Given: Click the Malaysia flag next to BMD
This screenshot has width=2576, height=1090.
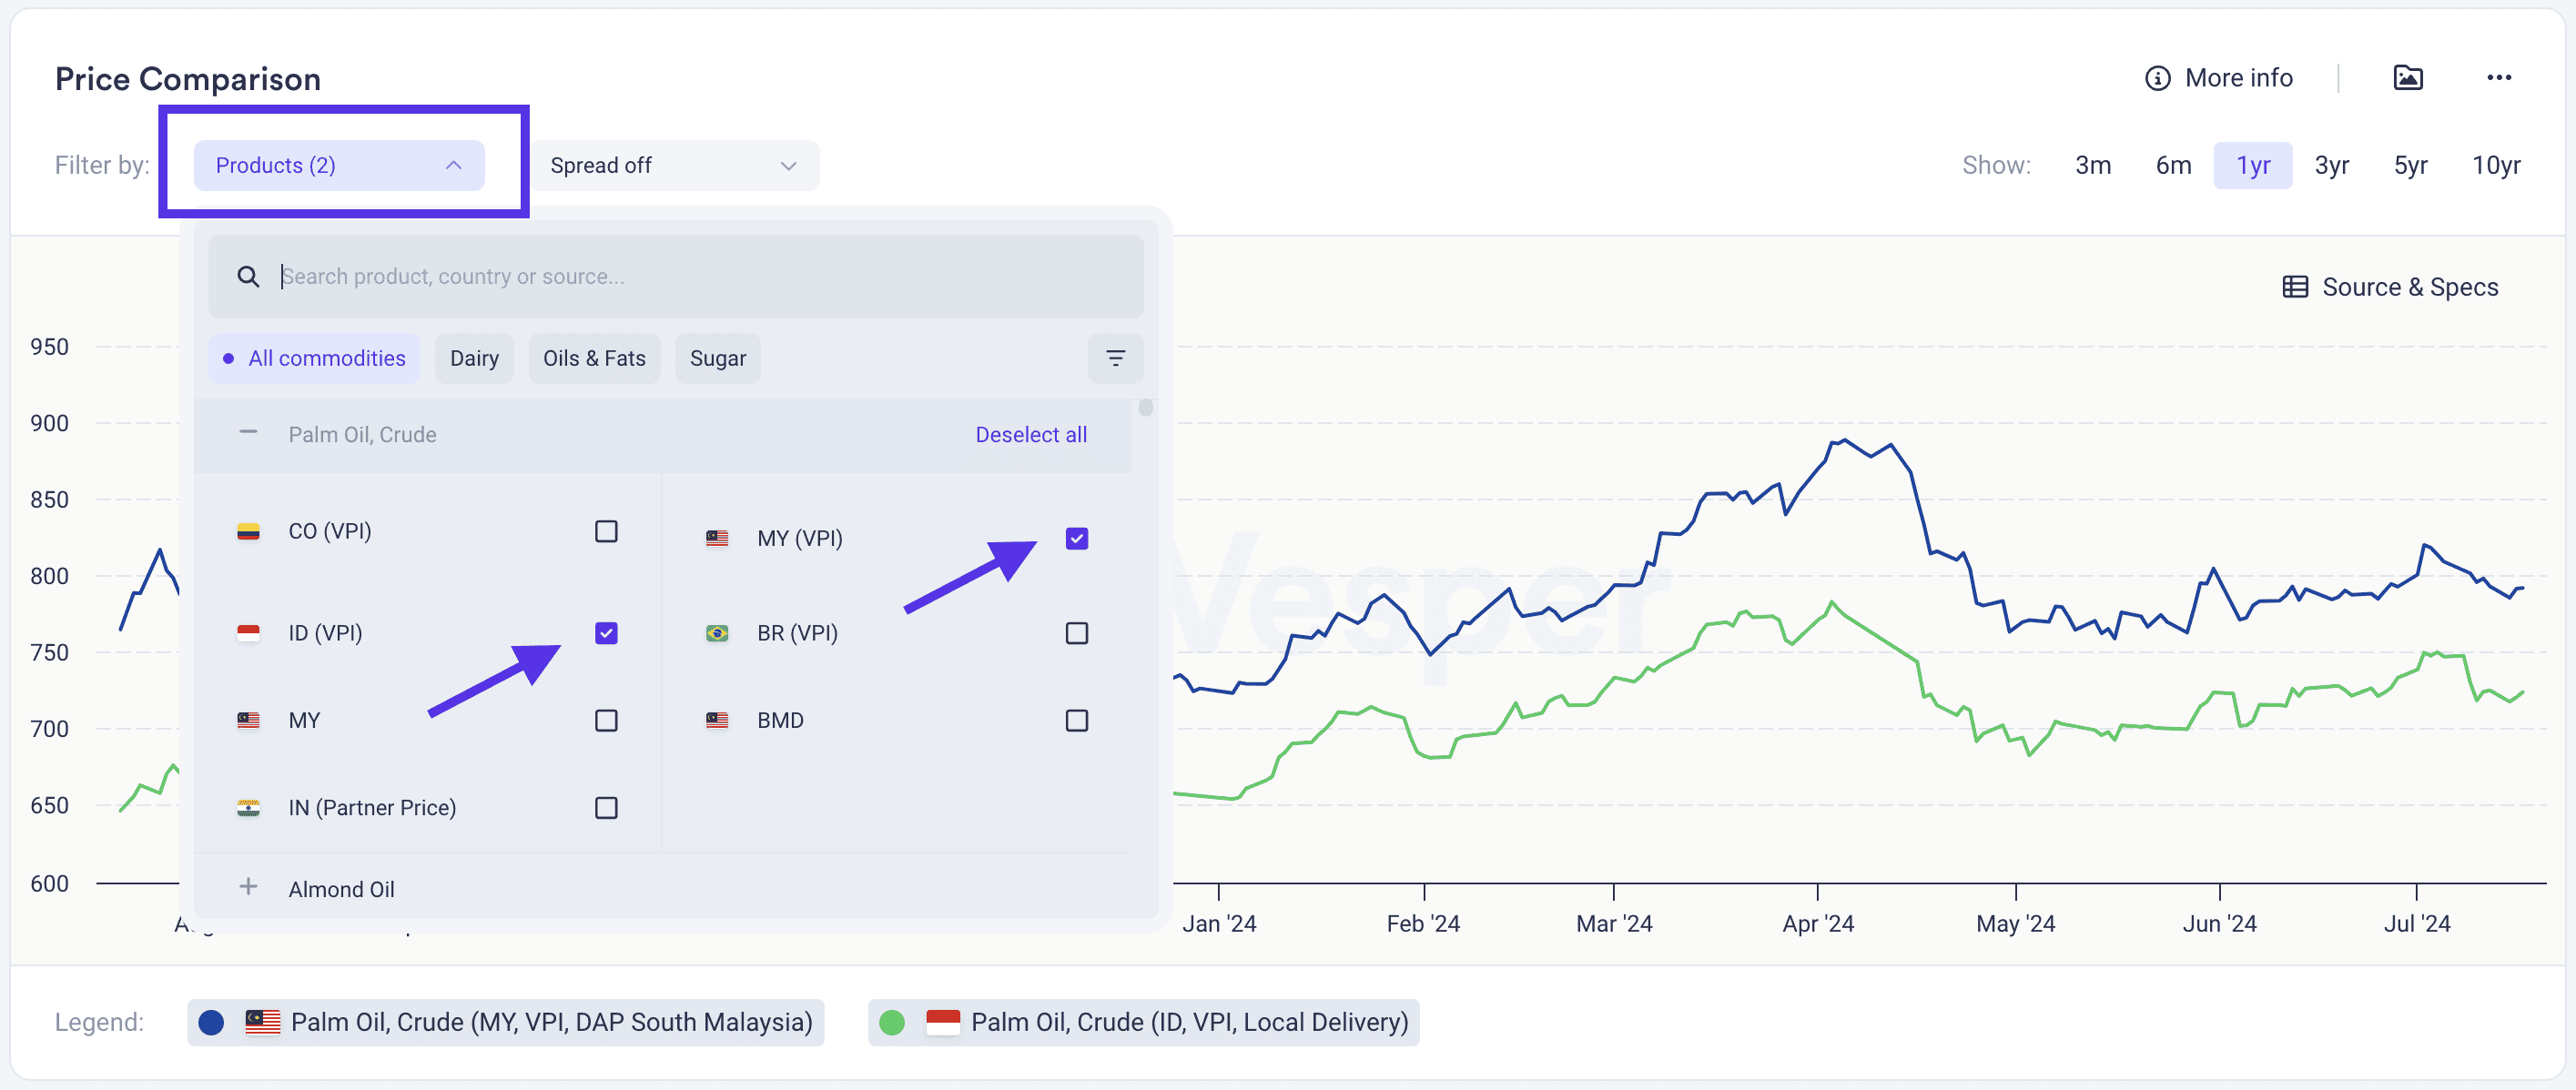Looking at the screenshot, I should pyautogui.click(x=717, y=720).
